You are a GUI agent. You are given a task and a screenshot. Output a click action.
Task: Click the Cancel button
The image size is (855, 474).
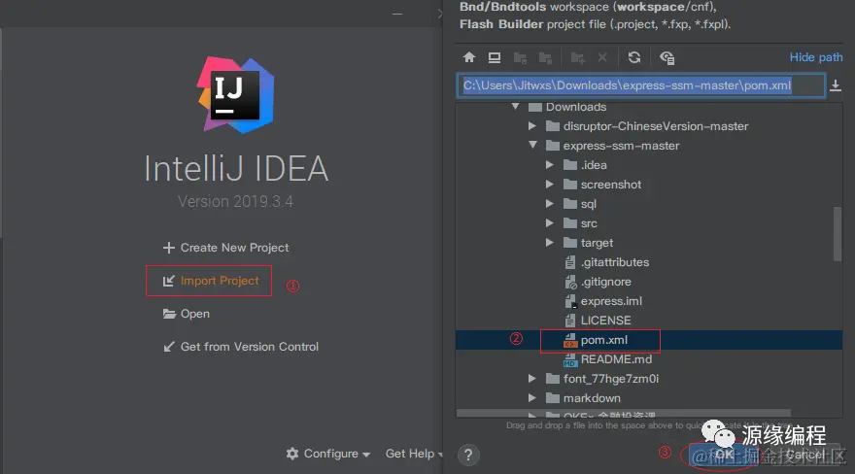pos(805,454)
